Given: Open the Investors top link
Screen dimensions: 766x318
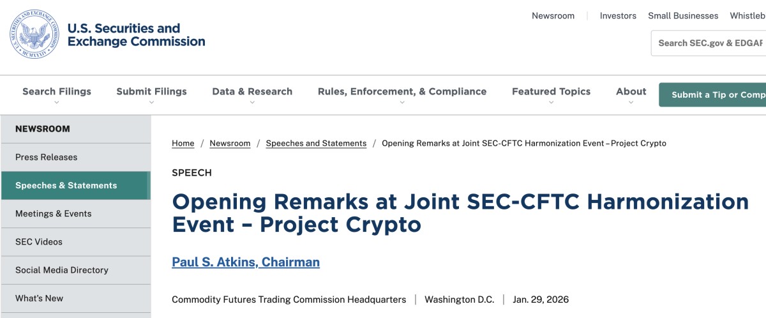Looking at the screenshot, I should tap(618, 16).
